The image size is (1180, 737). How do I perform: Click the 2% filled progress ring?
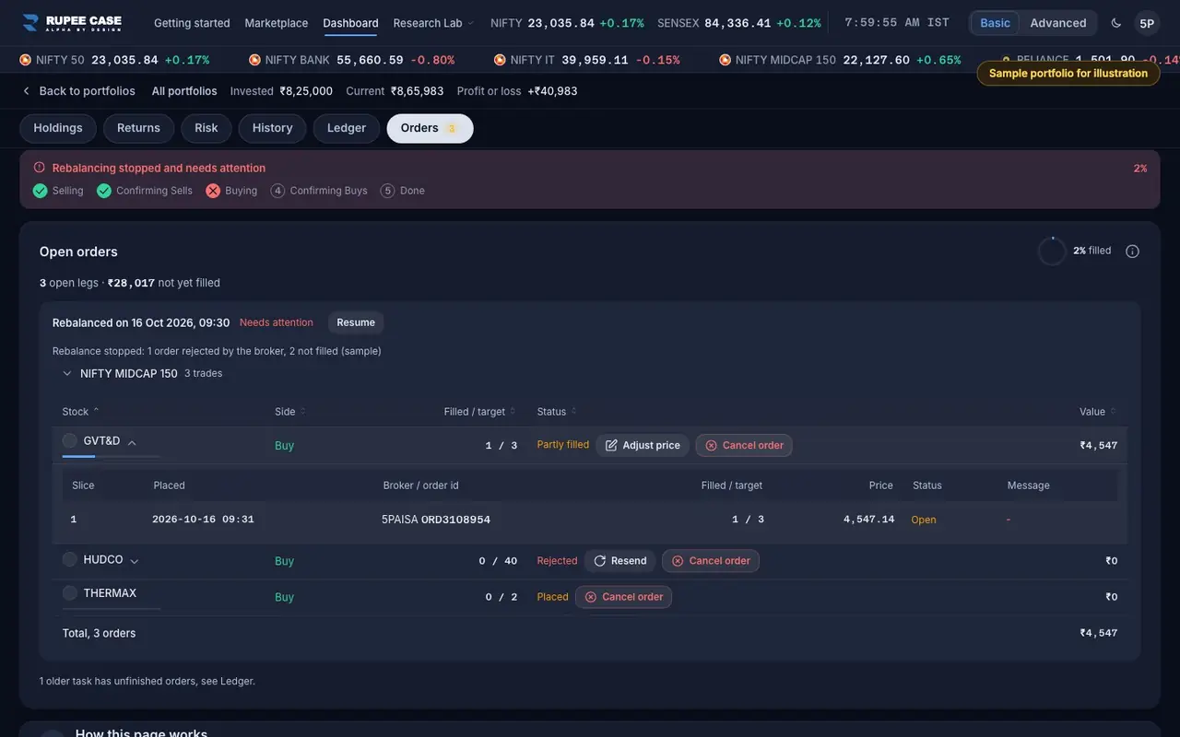[1052, 252]
